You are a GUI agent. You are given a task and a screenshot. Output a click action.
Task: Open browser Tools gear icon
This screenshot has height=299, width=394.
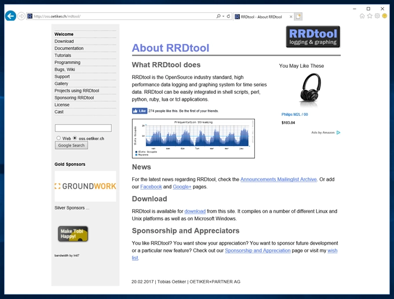377,16
